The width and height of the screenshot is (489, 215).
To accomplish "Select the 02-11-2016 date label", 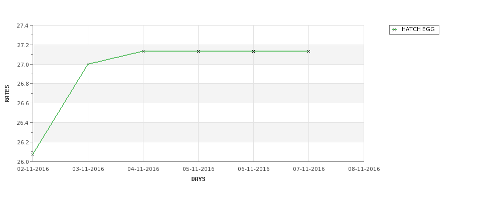I will tap(33, 169).
